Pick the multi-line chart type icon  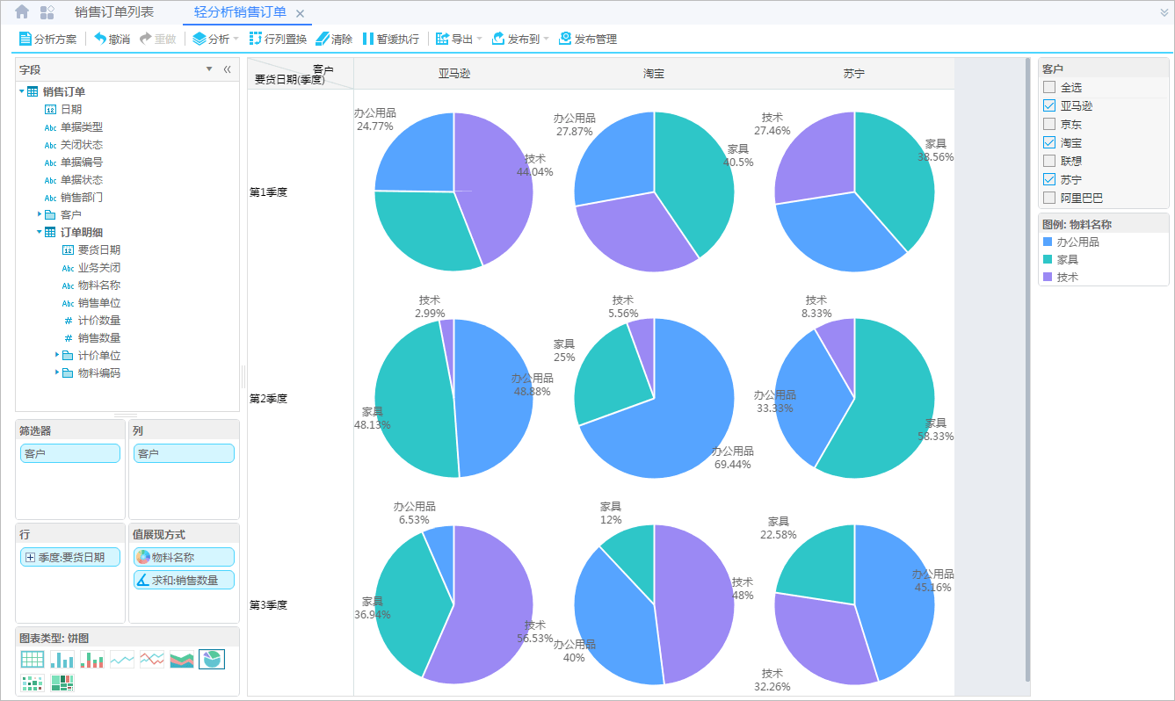click(x=152, y=660)
